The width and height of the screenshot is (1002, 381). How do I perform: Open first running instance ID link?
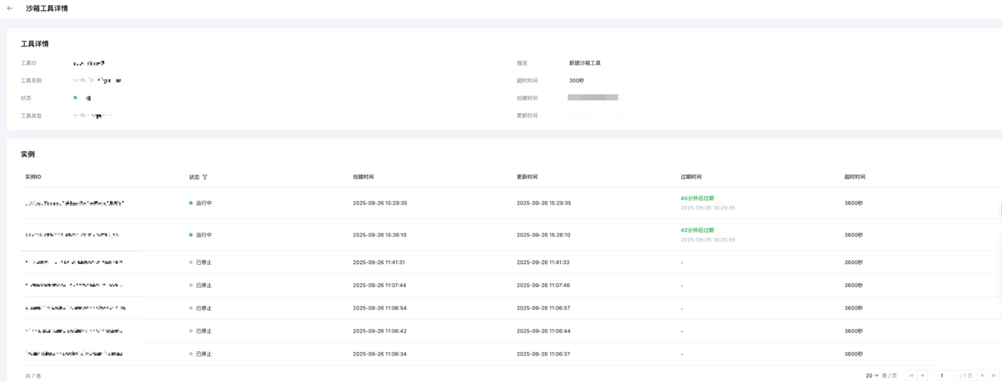coord(74,203)
